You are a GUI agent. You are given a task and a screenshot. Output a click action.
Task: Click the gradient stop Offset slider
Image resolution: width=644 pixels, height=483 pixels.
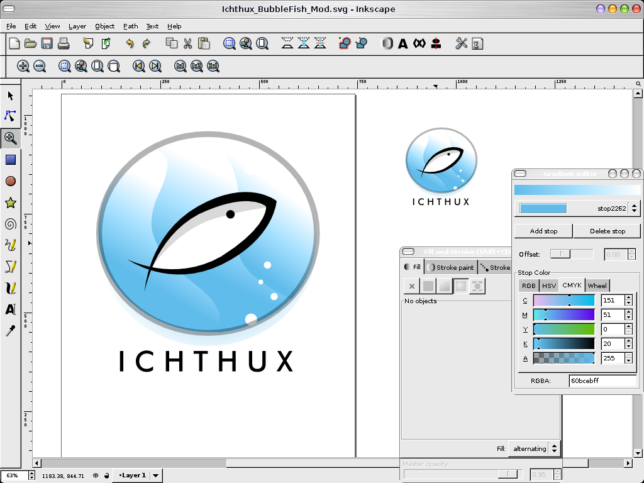[x=572, y=254]
